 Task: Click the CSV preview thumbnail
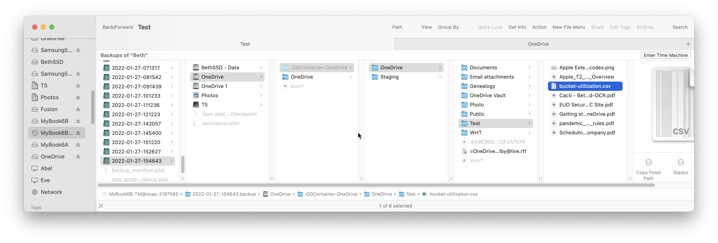673,104
